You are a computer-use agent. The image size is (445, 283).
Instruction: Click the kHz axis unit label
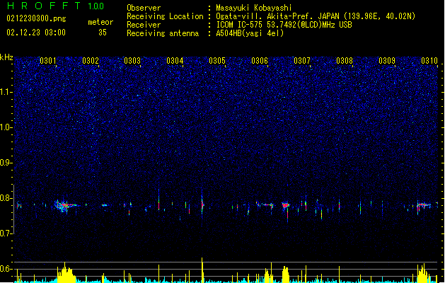tap(6, 57)
